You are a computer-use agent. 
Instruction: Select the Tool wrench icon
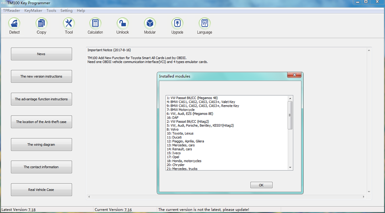tap(69, 24)
